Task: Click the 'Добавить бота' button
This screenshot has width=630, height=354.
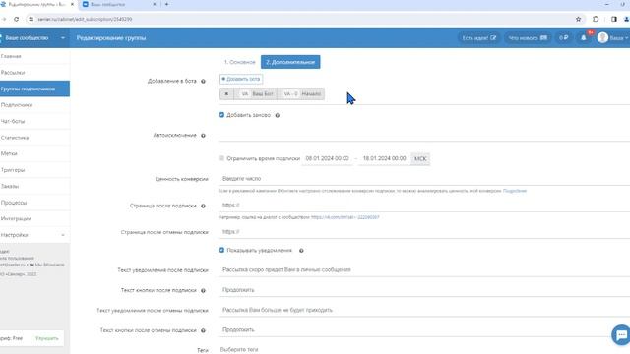Action: pyautogui.click(x=240, y=79)
